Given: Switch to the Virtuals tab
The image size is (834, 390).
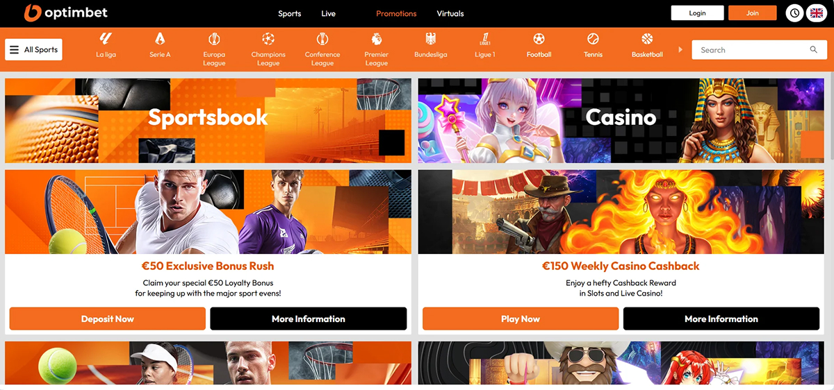Looking at the screenshot, I should [x=450, y=14].
